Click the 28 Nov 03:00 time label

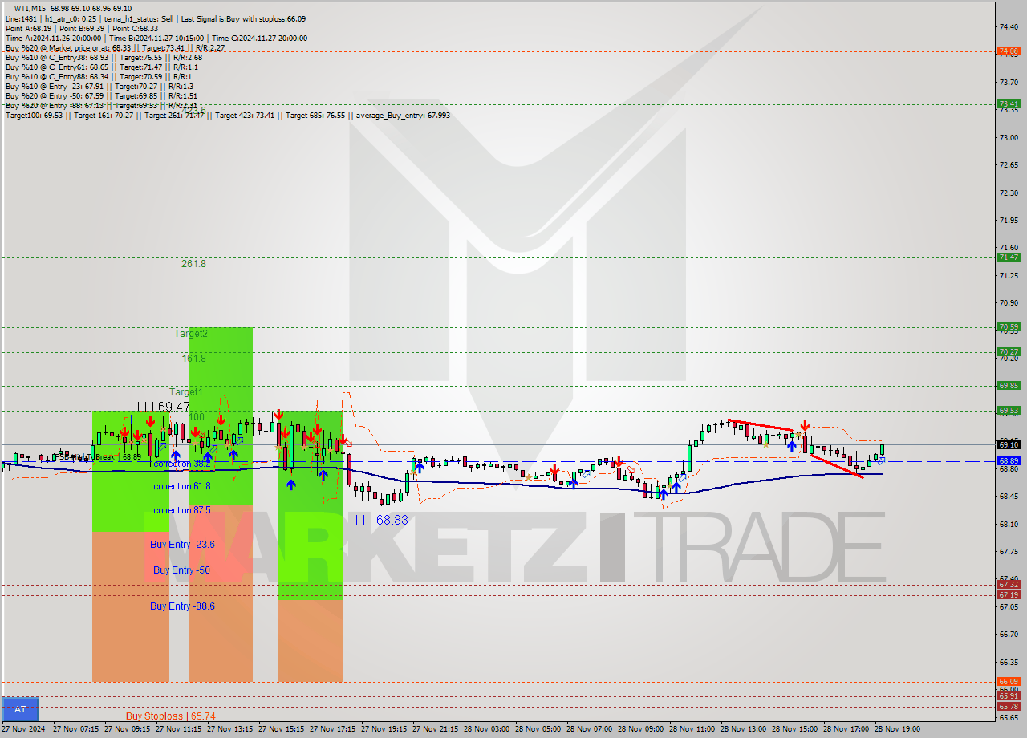tap(488, 729)
